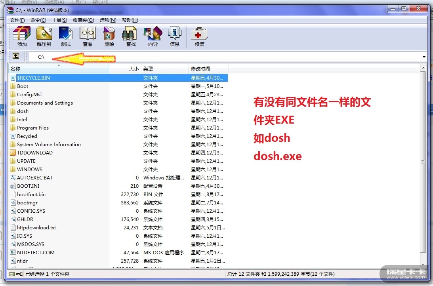
Task: Select the Boot folder icon
Action: point(13,86)
